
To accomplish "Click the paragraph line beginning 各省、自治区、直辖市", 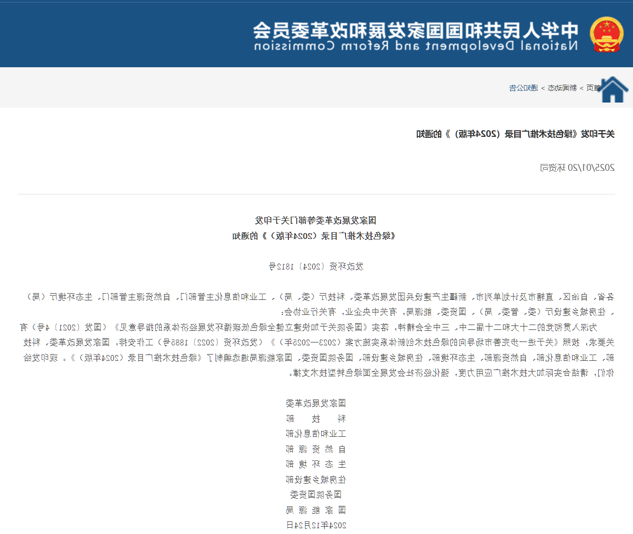I will point(320,297).
